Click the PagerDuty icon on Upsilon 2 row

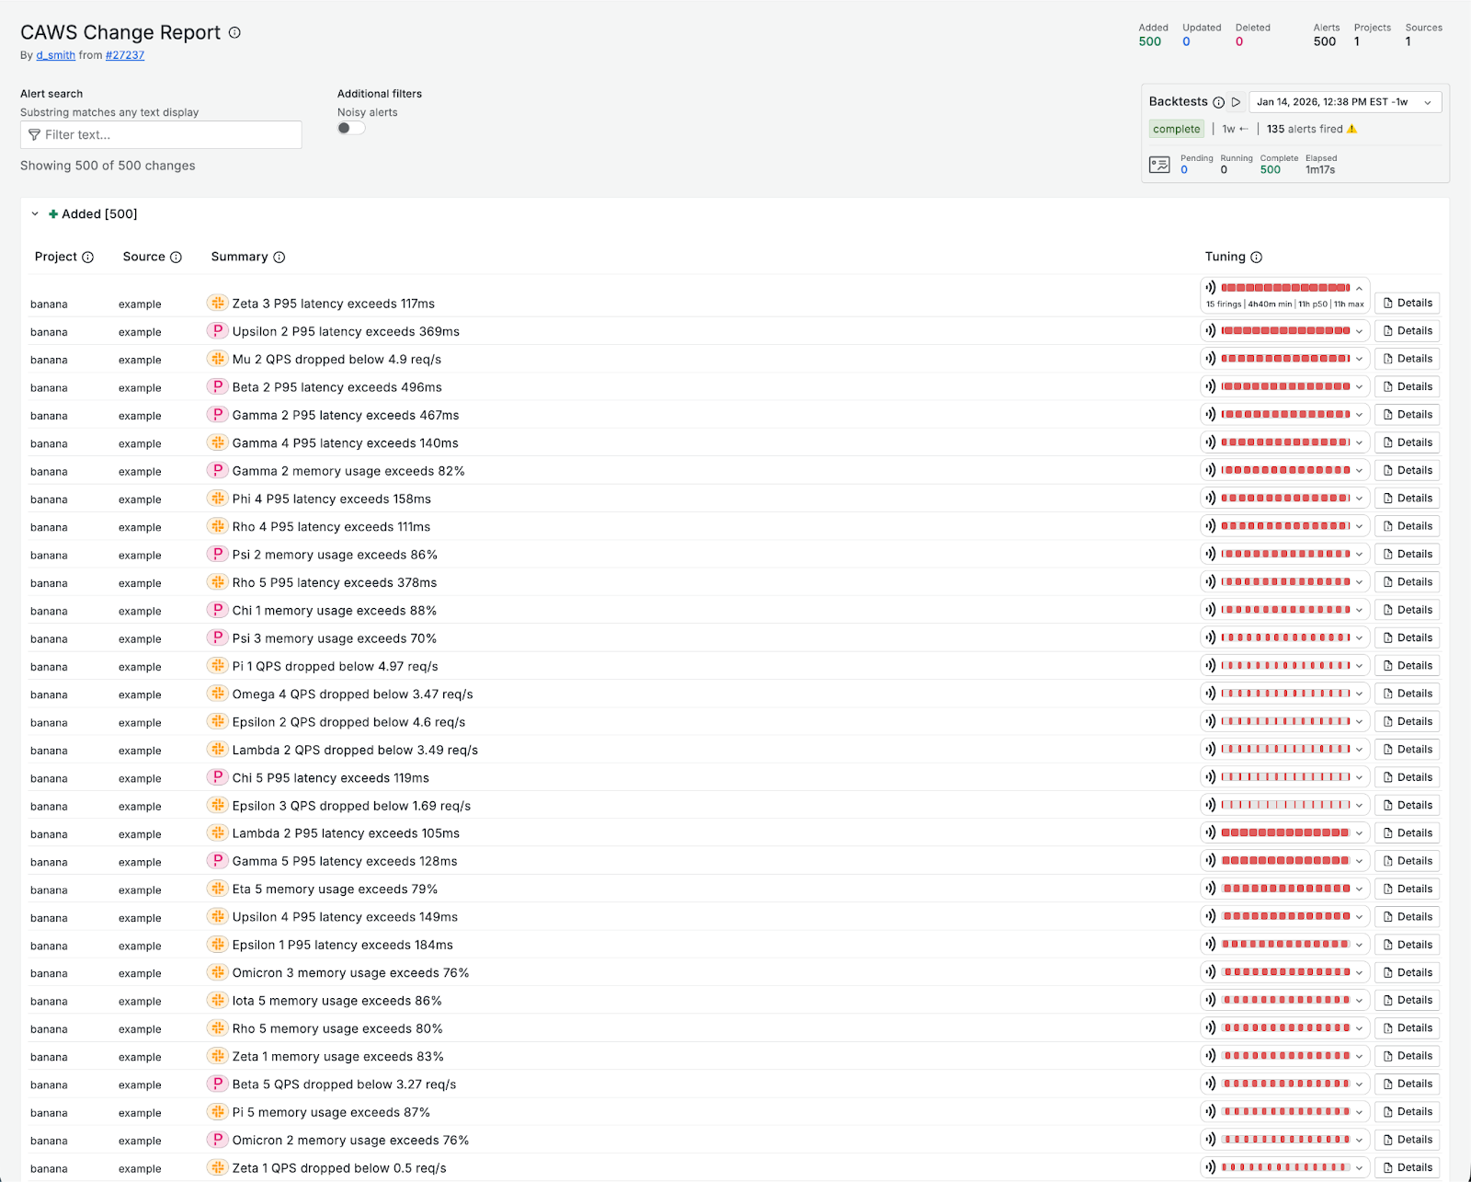218,331
